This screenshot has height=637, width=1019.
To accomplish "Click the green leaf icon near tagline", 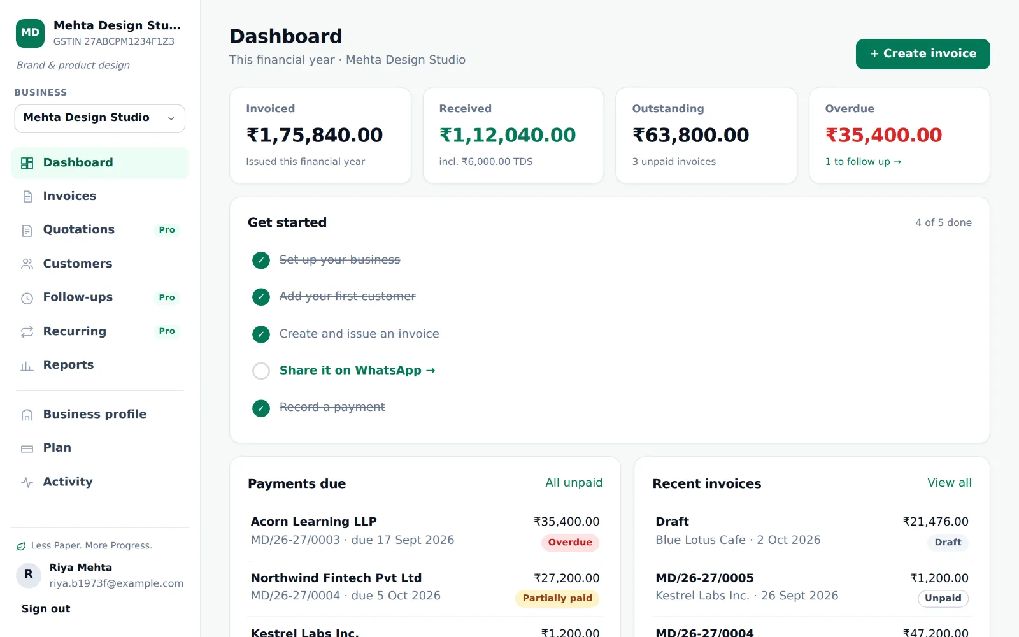I will (x=21, y=546).
